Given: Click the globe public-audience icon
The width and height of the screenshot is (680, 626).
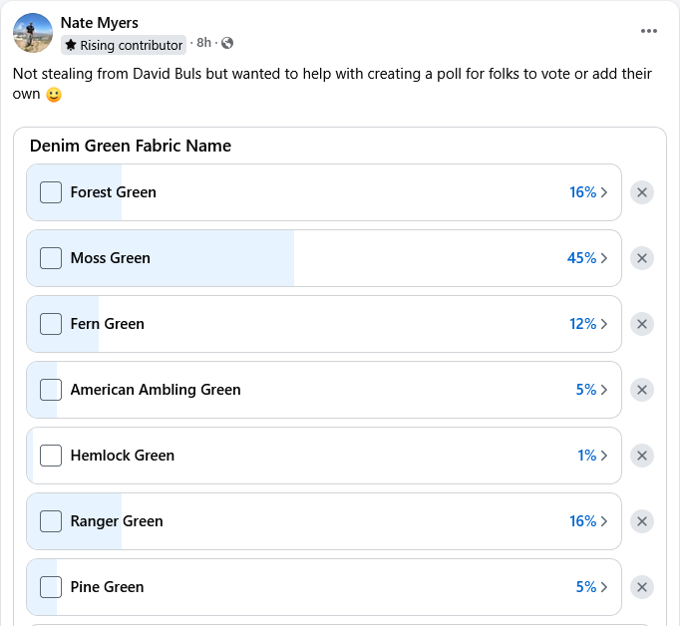Looking at the screenshot, I should pos(227,43).
